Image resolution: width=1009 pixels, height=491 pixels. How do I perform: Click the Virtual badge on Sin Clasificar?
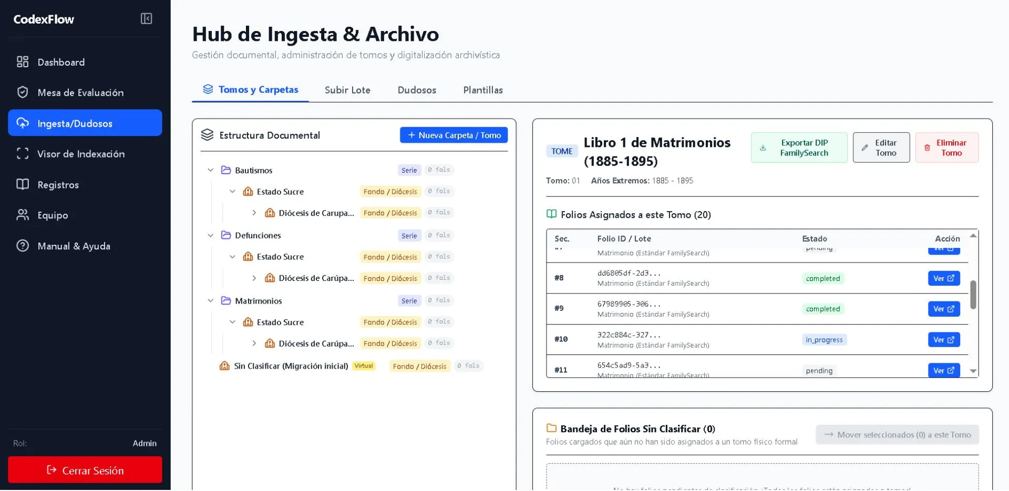coord(364,366)
